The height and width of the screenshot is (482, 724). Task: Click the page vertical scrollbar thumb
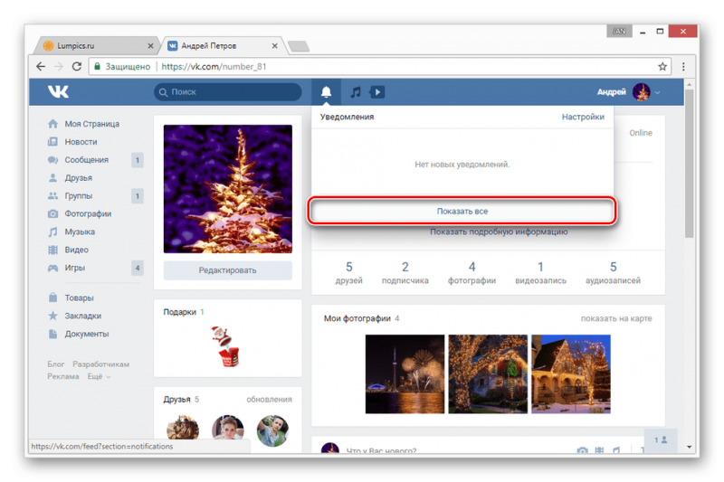(689, 164)
